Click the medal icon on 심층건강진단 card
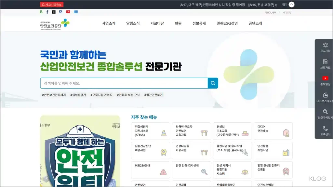The height and width of the screenshot is (187, 333). point(164,152)
